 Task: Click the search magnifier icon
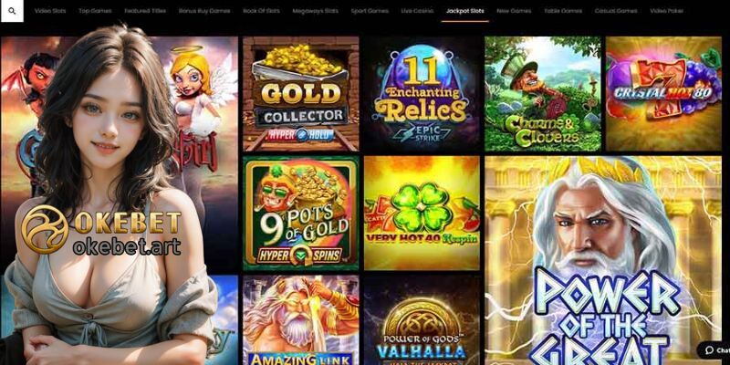[12, 11]
